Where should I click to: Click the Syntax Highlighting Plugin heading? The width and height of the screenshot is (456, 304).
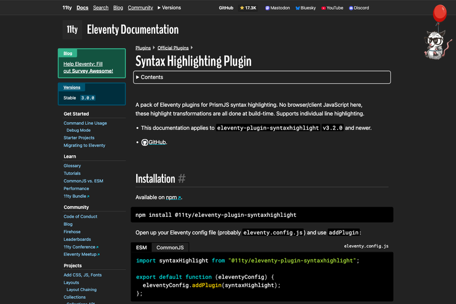click(193, 62)
